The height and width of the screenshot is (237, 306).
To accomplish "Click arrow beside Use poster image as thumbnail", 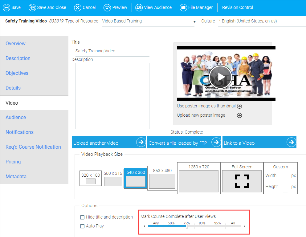I will point(239,106).
